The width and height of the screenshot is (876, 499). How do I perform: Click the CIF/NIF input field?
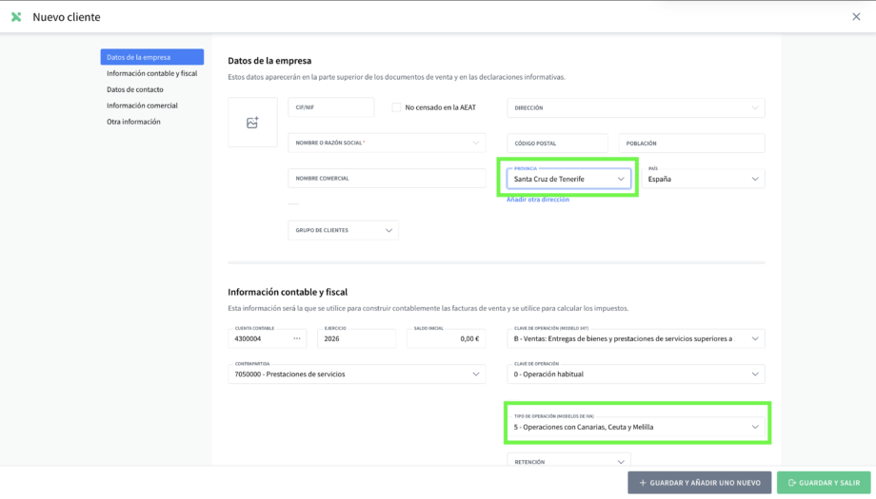coord(330,107)
